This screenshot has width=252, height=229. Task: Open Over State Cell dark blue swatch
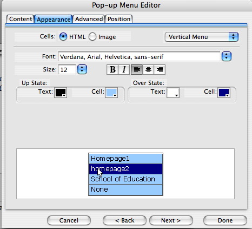pyautogui.click(x=224, y=93)
